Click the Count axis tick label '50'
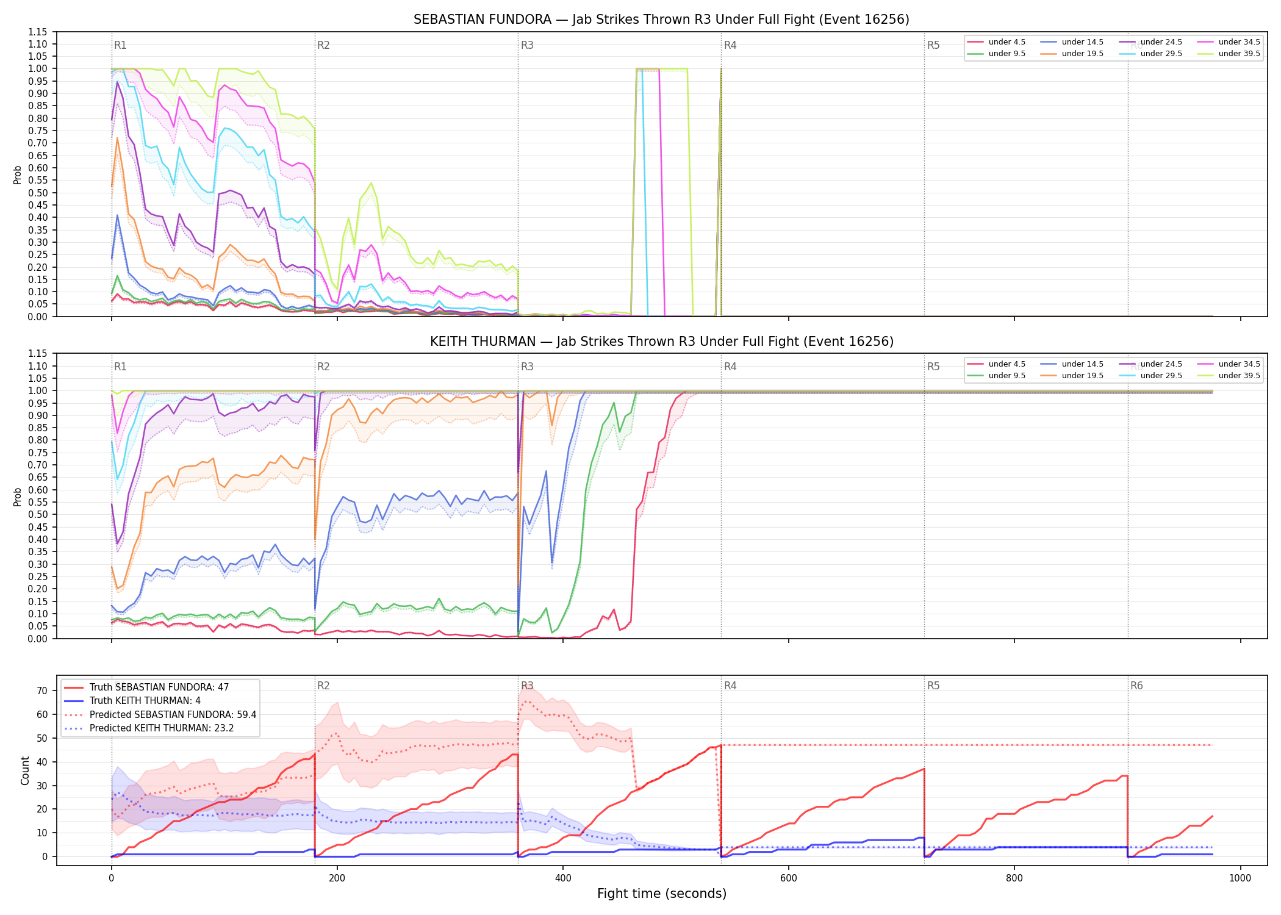1281x915 pixels. pos(42,739)
